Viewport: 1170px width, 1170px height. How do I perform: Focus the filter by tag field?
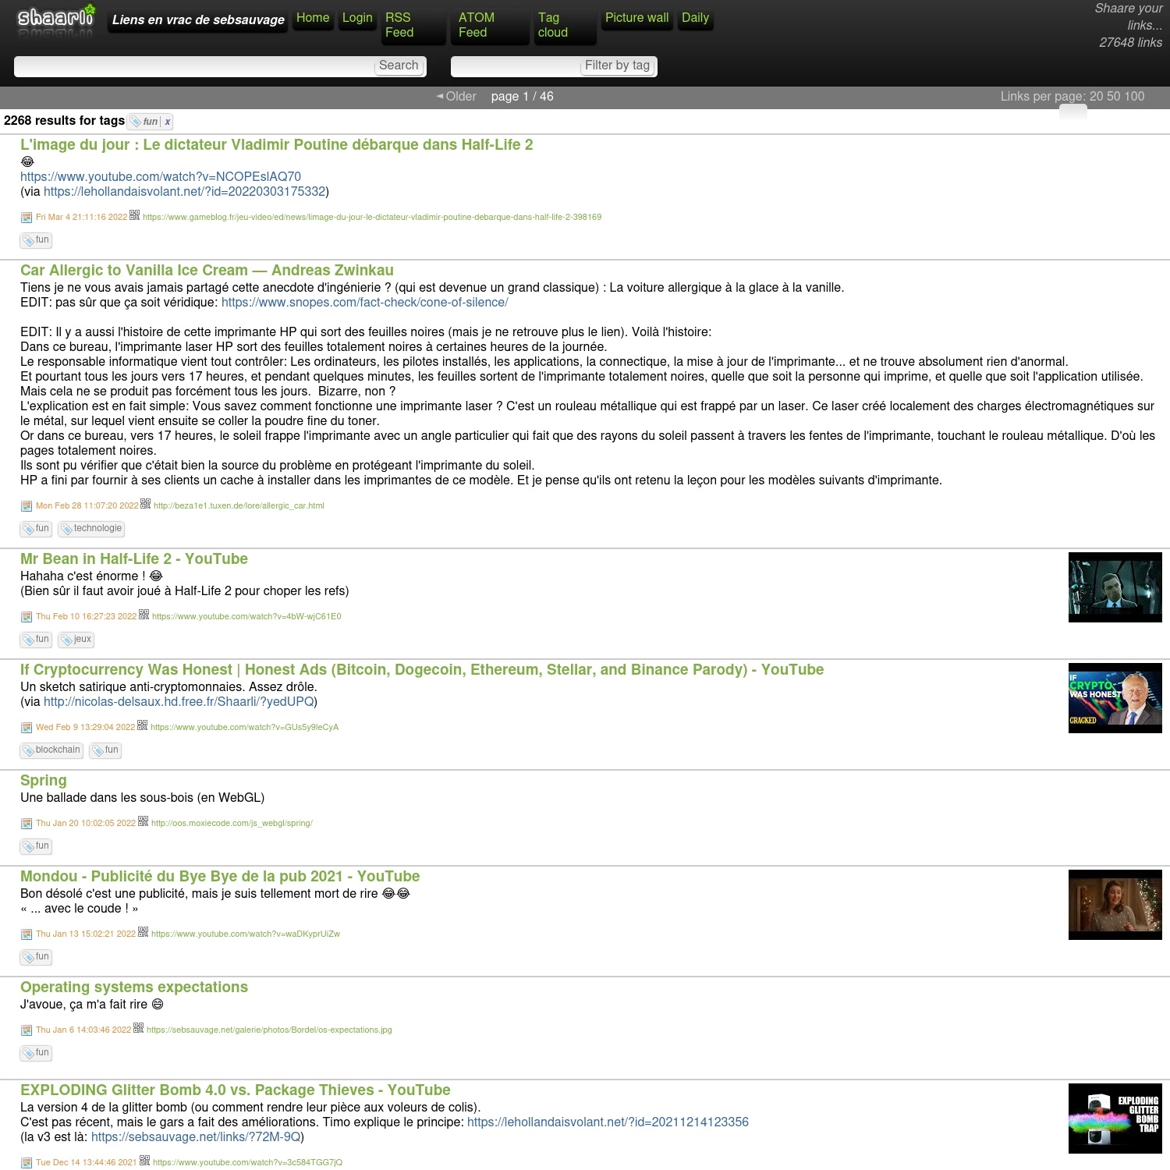tap(516, 66)
